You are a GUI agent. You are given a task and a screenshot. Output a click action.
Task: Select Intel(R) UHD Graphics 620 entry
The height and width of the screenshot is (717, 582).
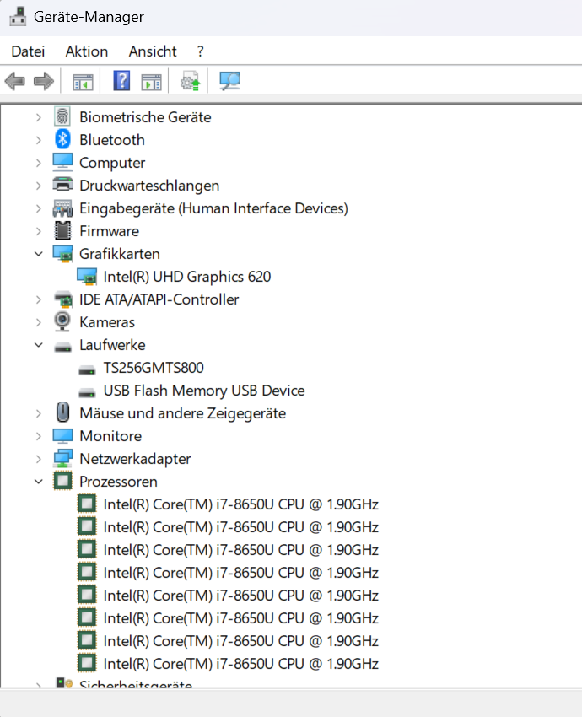tap(187, 277)
